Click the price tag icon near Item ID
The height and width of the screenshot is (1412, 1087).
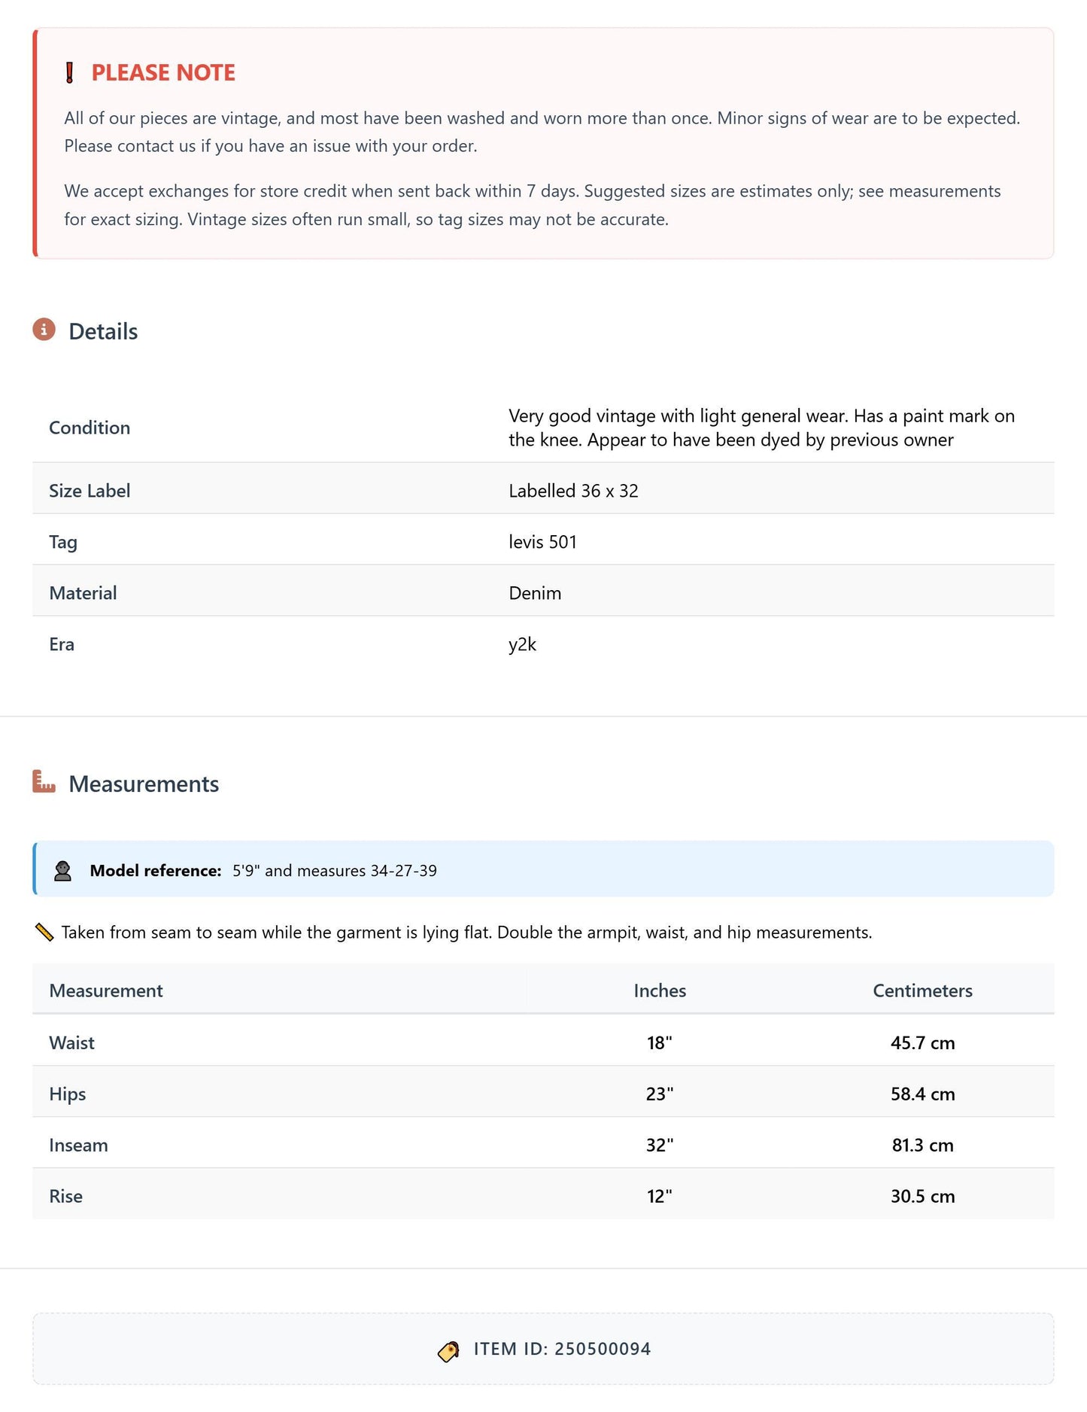pos(448,1351)
